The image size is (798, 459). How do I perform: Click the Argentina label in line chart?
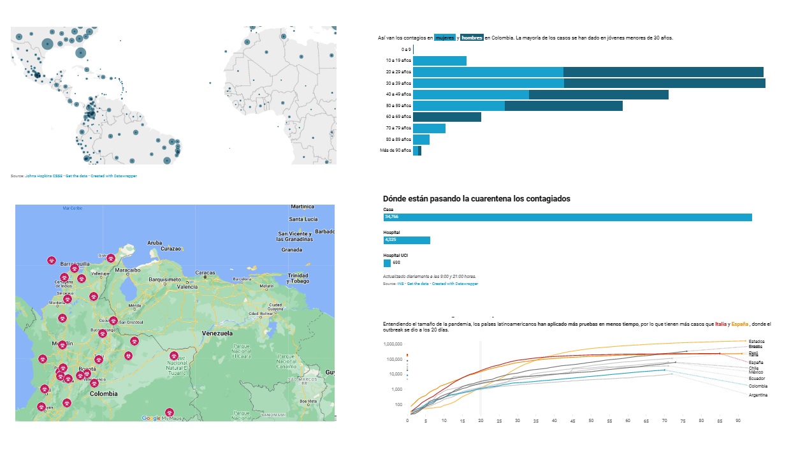click(757, 395)
